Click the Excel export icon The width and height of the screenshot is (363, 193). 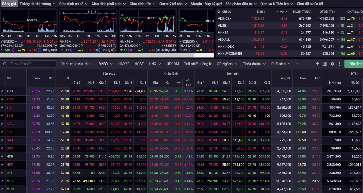coord(325,64)
